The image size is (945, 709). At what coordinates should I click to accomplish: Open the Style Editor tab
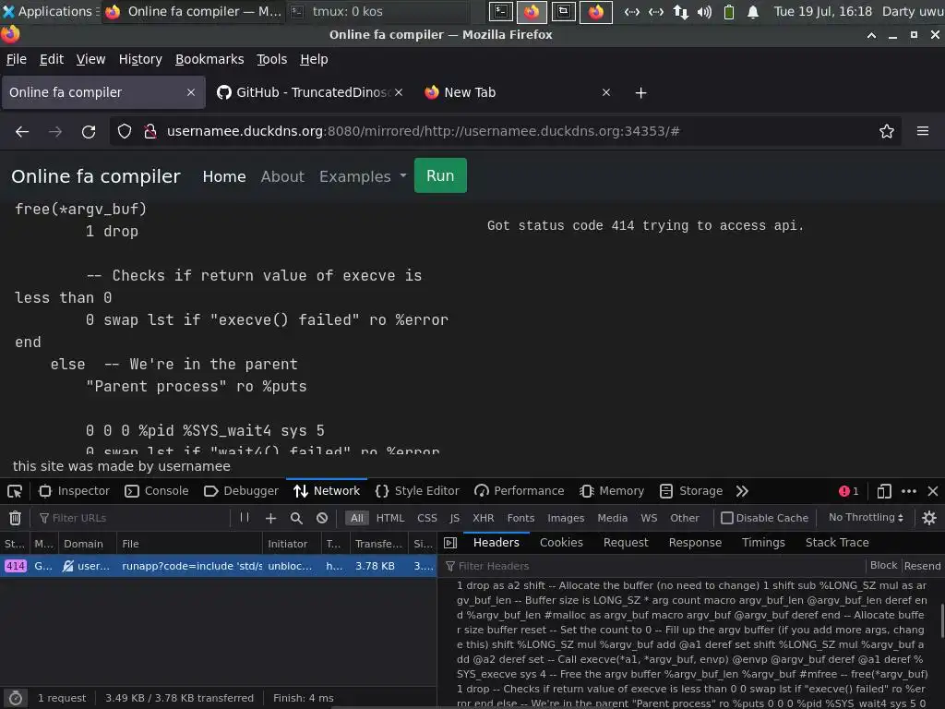(x=417, y=491)
